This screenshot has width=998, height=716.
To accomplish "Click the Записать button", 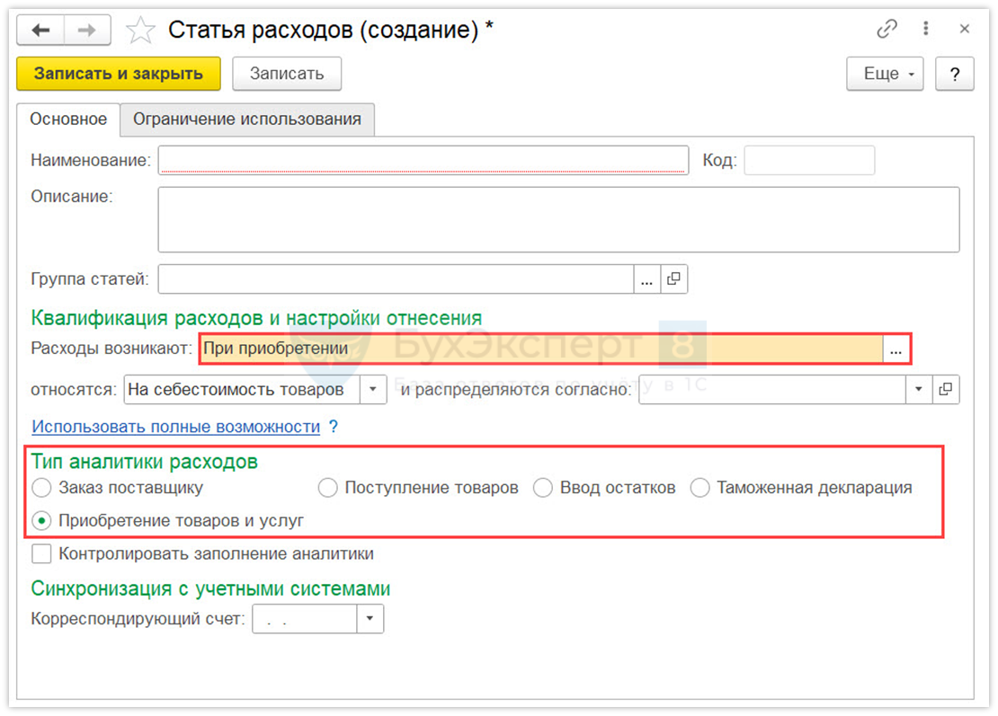I will (x=287, y=74).
